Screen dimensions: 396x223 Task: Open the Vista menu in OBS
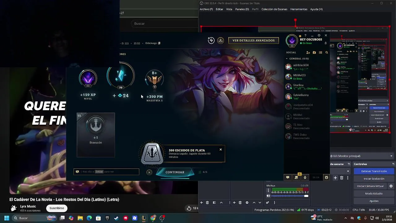229,9
